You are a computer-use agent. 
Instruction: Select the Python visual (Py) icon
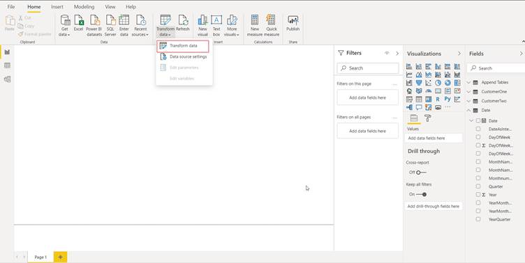(x=448, y=99)
